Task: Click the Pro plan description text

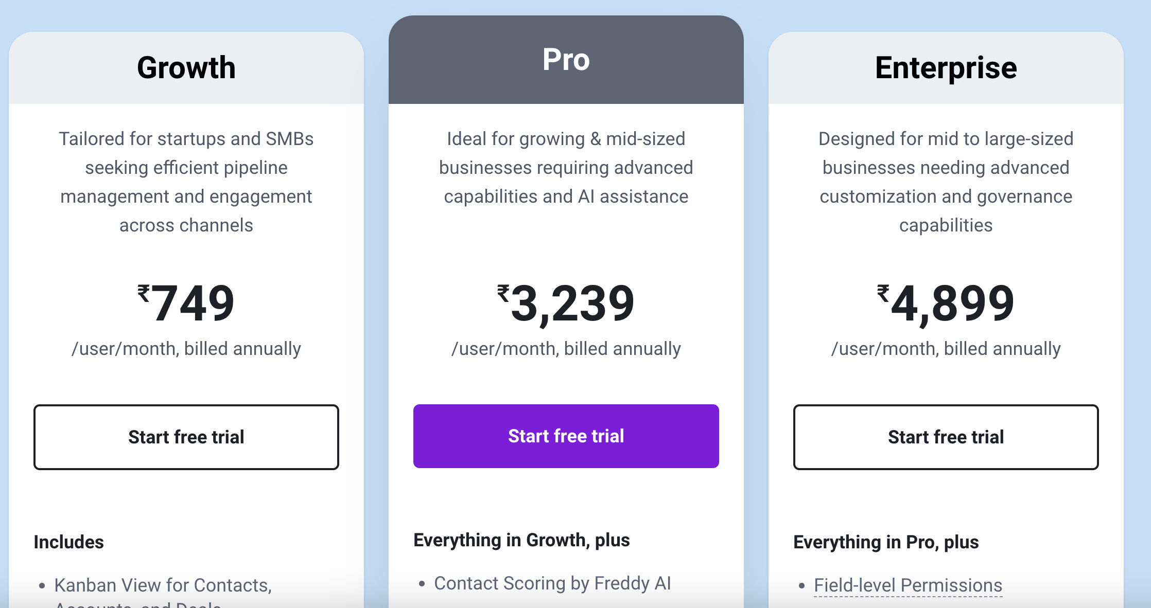Action: coord(566,167)
